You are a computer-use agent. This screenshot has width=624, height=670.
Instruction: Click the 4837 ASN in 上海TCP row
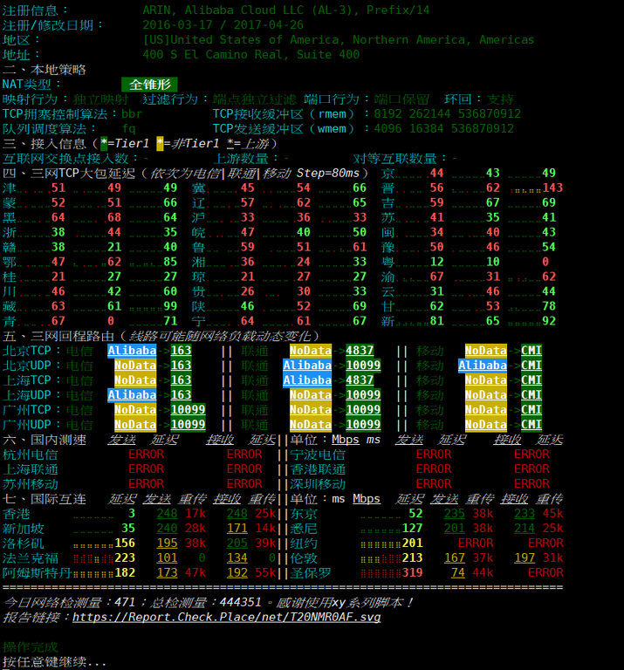coord(360,380)
